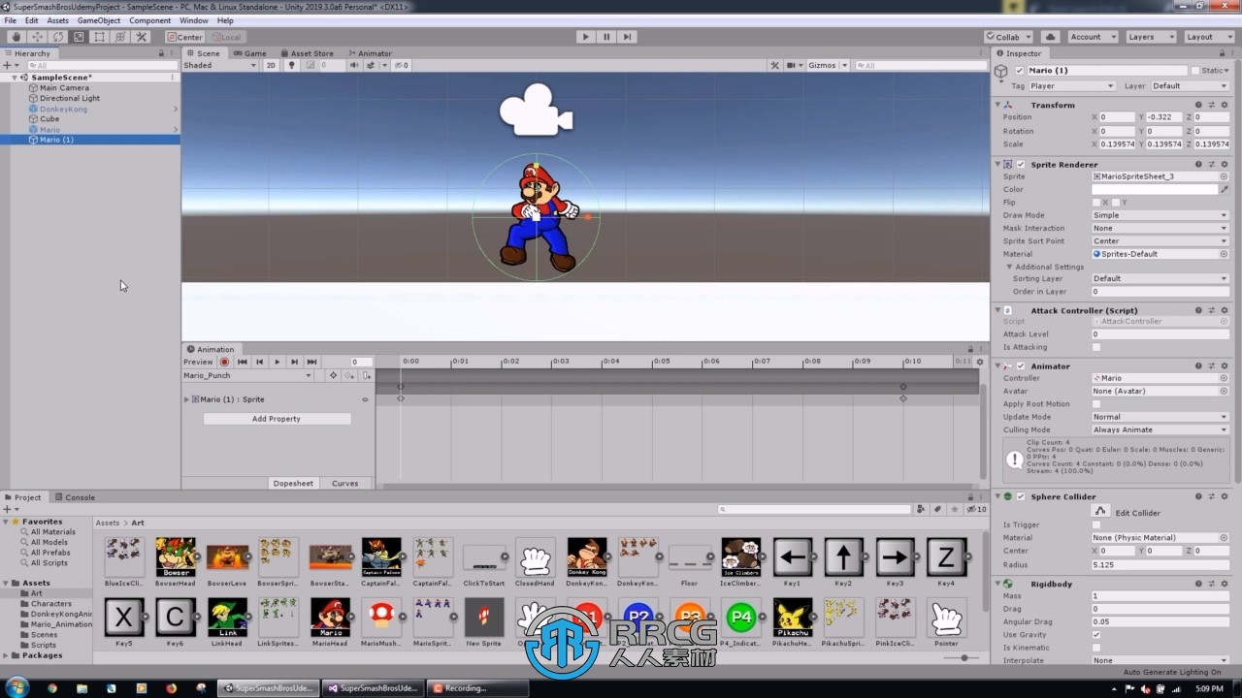Select the Rotate tool
The image size is (1242, 698).
58,37
